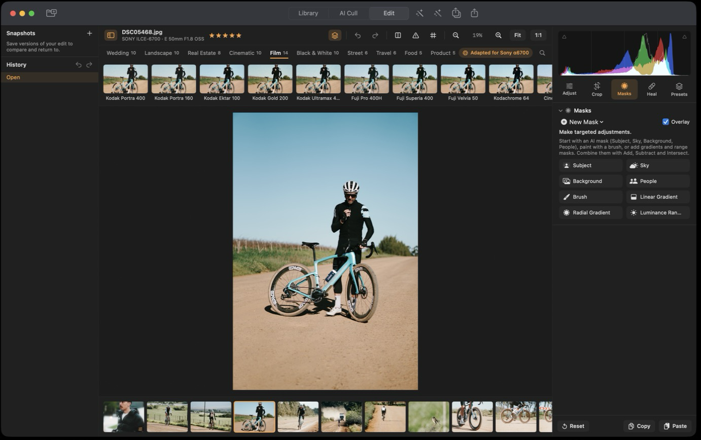Image resolution: width=701 pixels, height=440 pixels.
Task: Toggle the clipping warning triangle in toolbar
Action: coord(415,35)
